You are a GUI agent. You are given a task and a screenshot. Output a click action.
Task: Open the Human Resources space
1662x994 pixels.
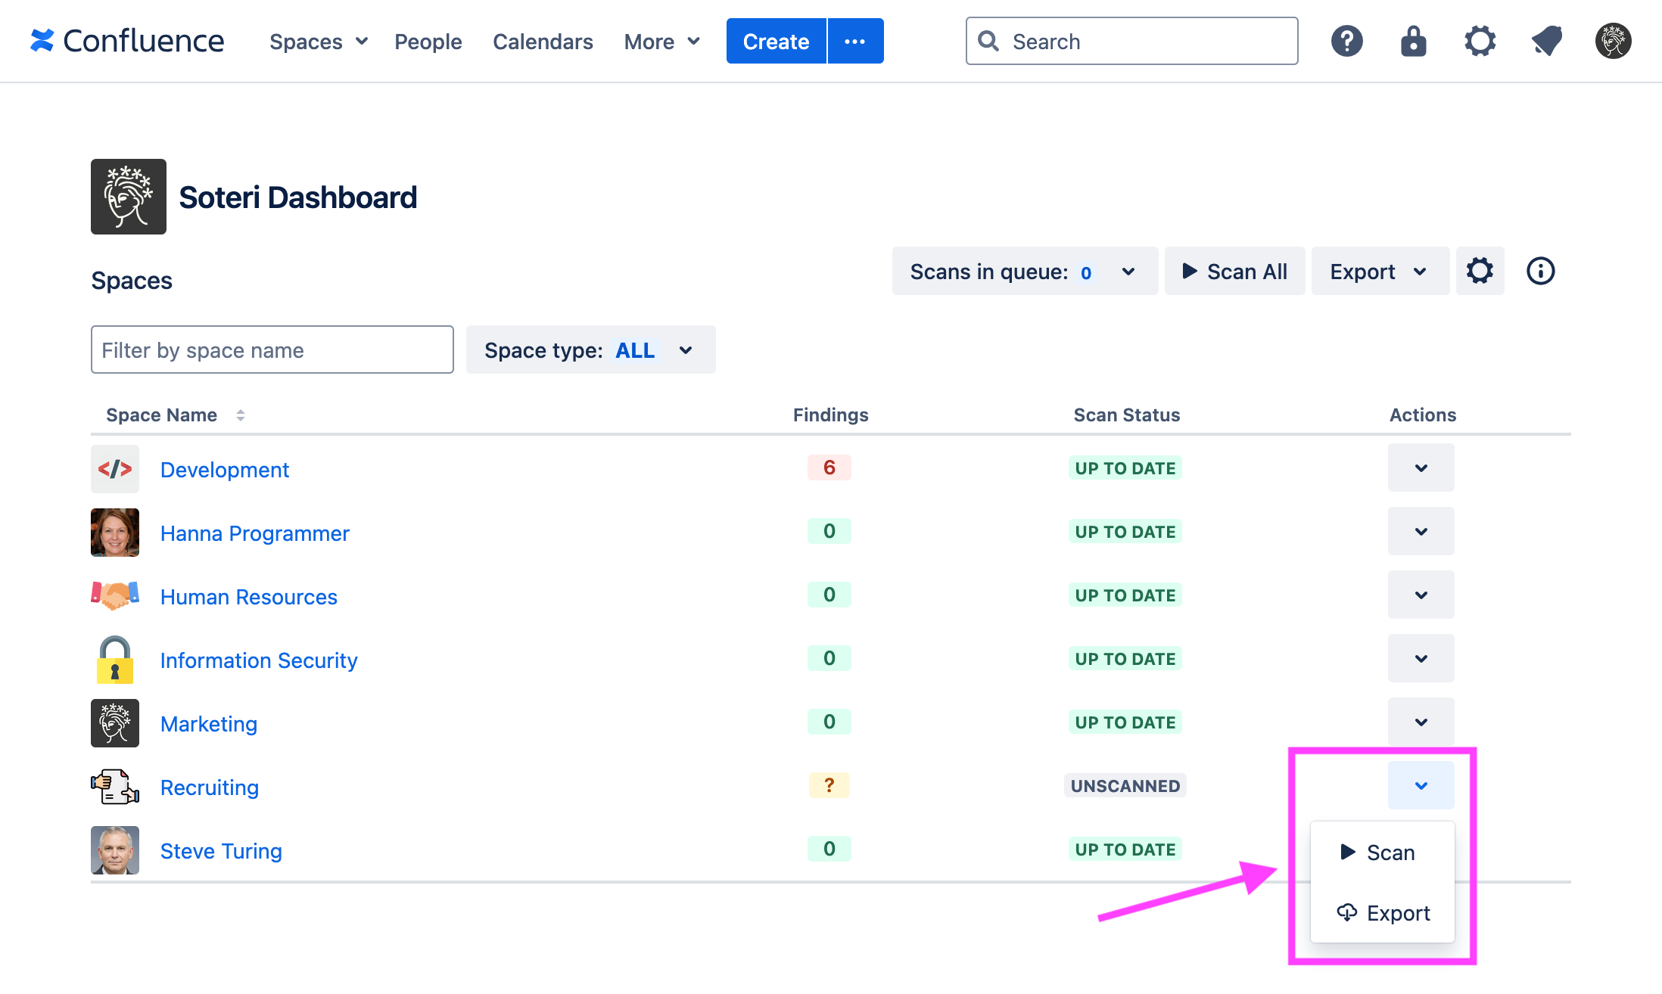coord(248,596)
